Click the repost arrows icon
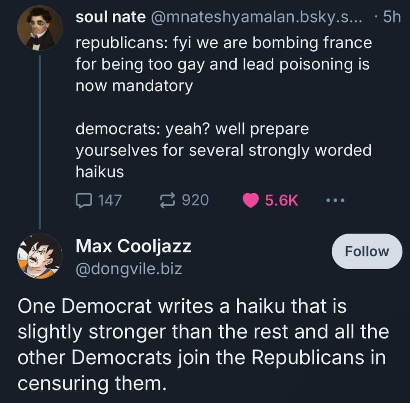 pyautogui.click(x=167, y=201)
